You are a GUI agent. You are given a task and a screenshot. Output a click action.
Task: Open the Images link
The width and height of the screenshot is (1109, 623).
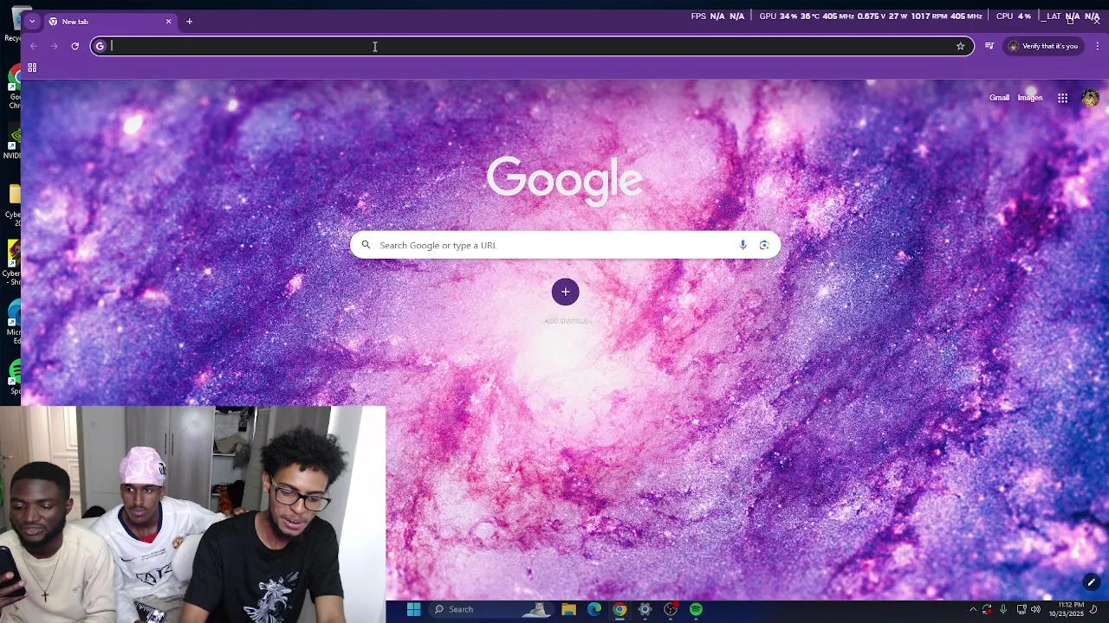1029,98
